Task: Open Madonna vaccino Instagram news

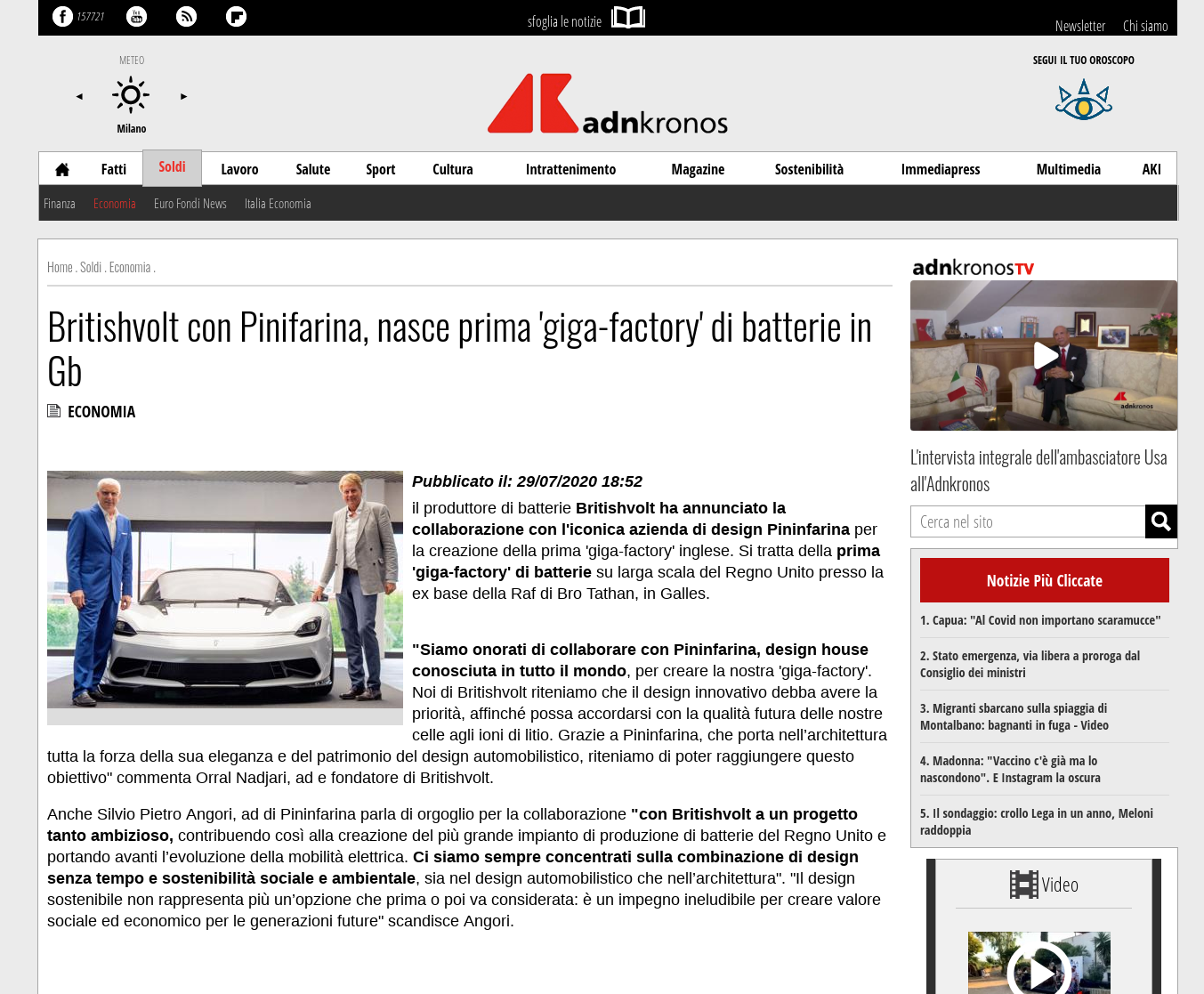Action: (x=1010, y=769)
